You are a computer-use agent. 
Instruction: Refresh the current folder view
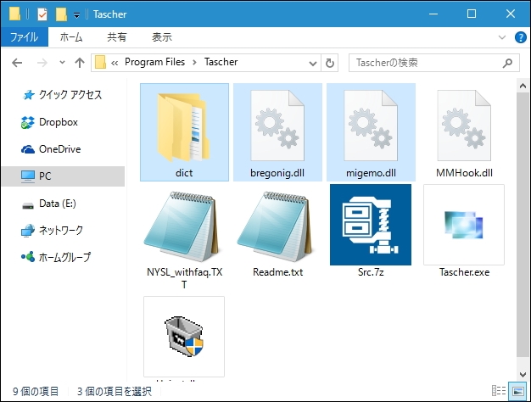tap(329, 63)
